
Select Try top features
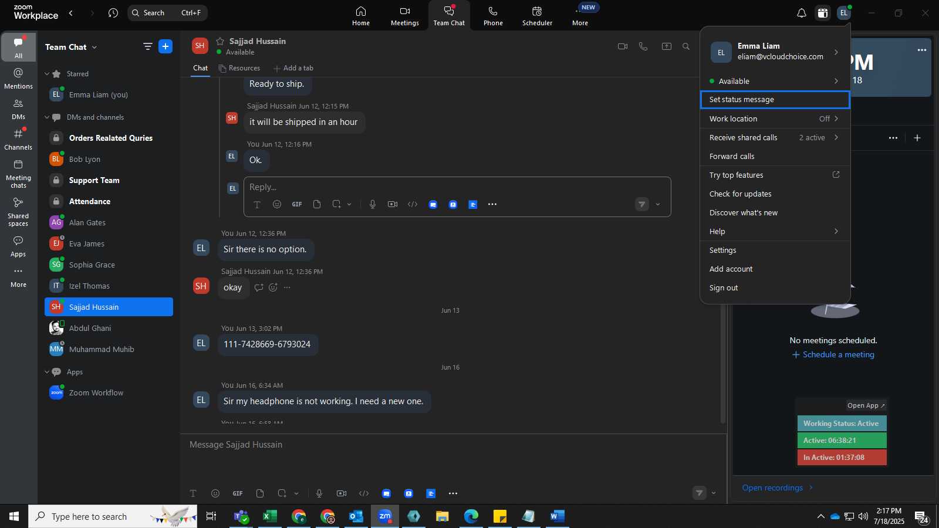click(775, 175)
